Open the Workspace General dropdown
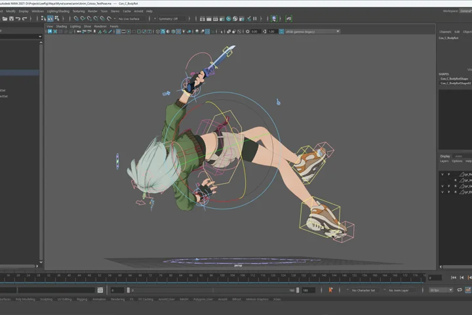This screenshot has height=315, width=472. (465, 11)
